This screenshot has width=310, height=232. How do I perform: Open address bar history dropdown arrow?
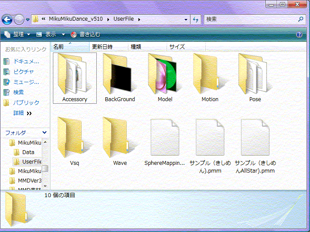click(186, 20)
